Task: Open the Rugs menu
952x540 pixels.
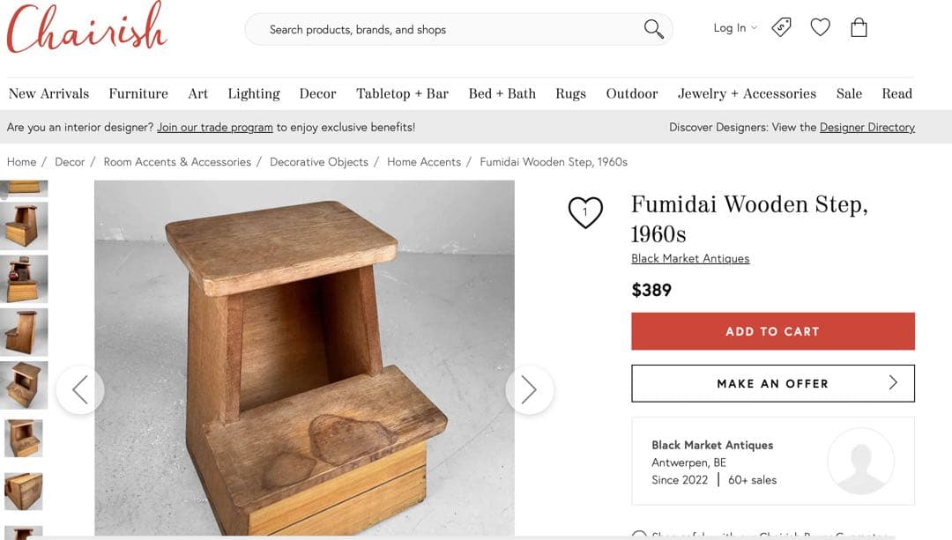Action: click(570, 93)
